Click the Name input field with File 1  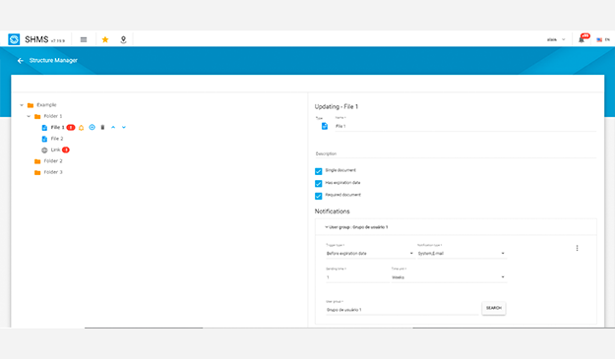465,126
